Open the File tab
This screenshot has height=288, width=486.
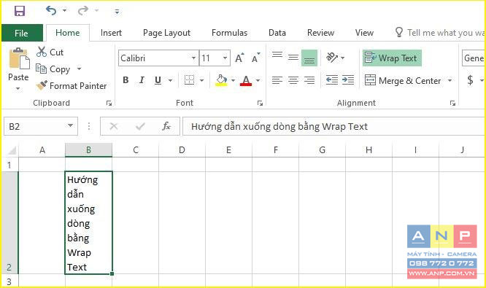(22, 33)
